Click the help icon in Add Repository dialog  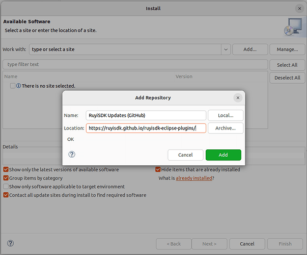(72, 155)
